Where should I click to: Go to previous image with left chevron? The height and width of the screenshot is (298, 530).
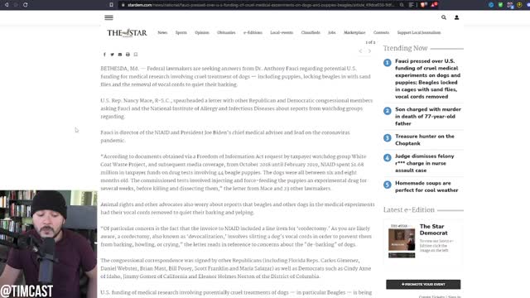[361, 51]
